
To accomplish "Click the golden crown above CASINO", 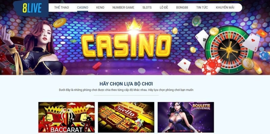I will 134,24.
